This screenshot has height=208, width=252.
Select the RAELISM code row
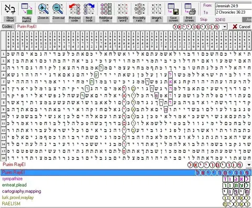pyautogui.click(x=126, y=204)
